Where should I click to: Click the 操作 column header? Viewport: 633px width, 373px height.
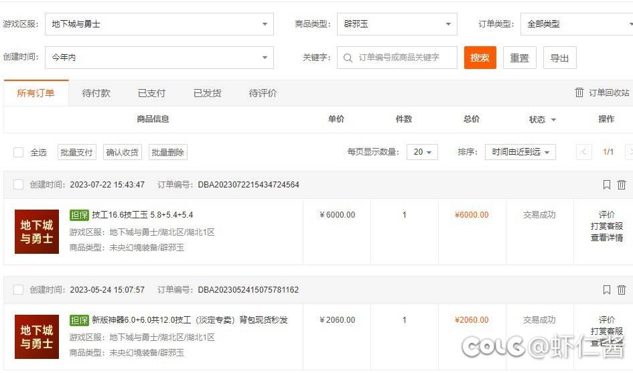(x=606, y=119)
